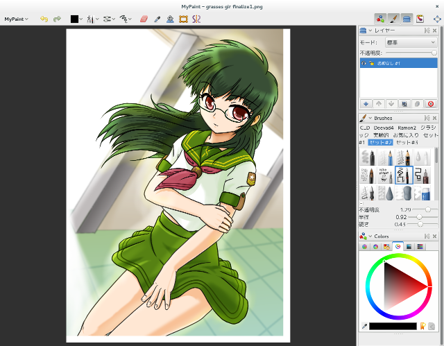Choose the grey technical pen brush
The image size is (444, 346).
(386, 175)
